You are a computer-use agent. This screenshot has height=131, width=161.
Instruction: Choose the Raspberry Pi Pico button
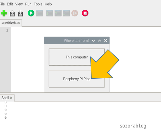[77, 79]
